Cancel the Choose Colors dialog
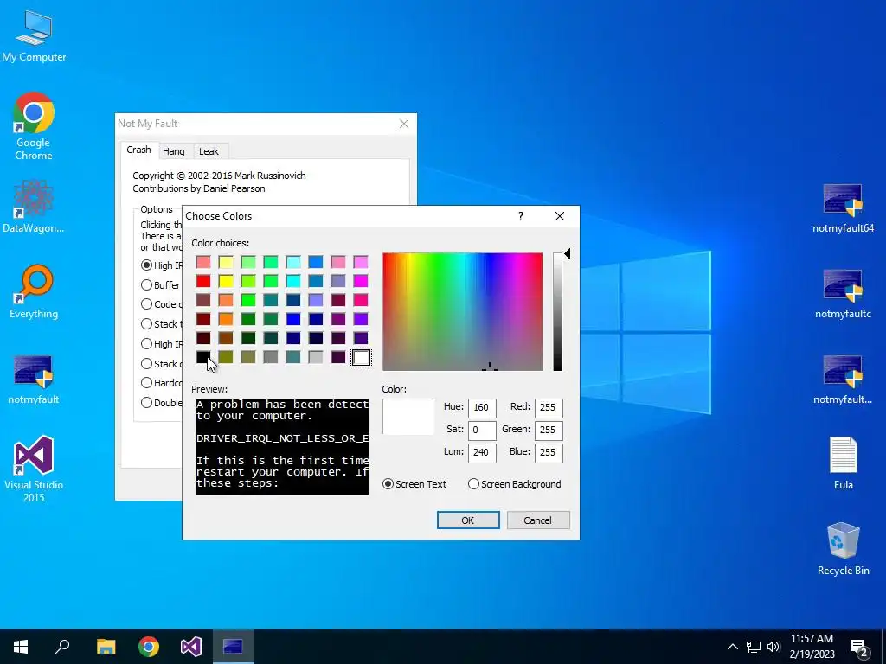The width and height of the screenshot is (886, 664). [x=538, y=520]
